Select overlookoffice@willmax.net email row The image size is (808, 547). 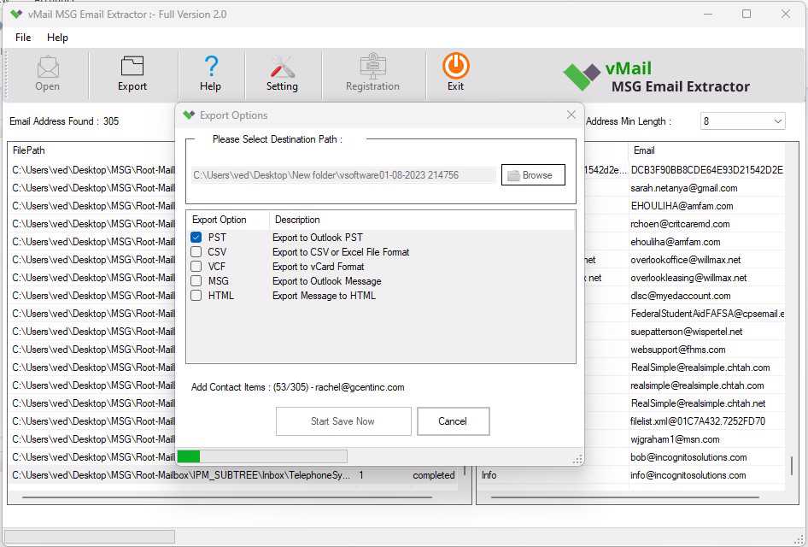coord(685,260)
